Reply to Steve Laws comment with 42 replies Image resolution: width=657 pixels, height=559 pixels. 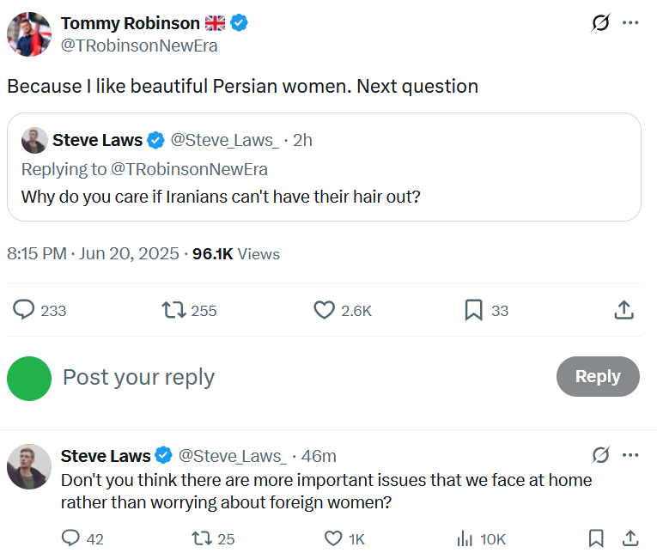click(70, 538)
